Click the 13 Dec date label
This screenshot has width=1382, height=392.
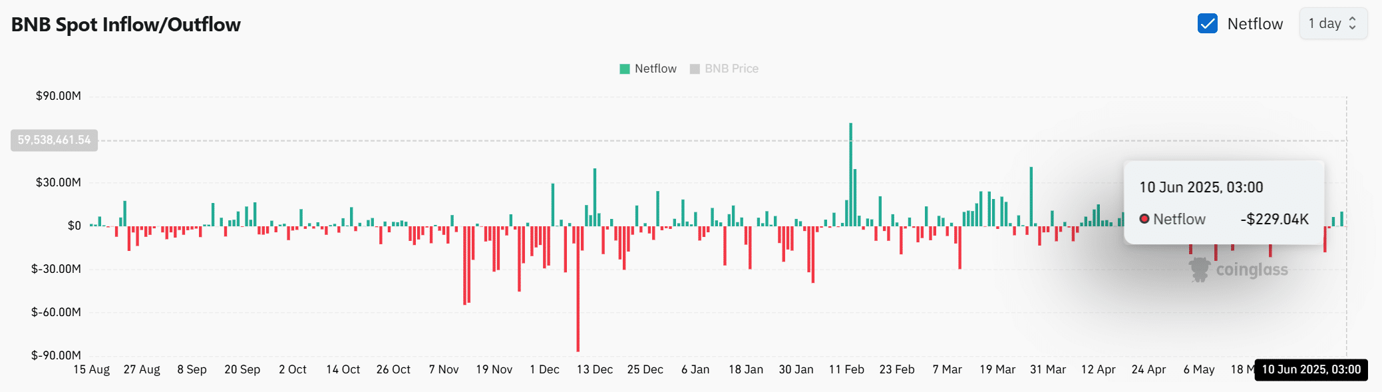[x=595, y=369]
